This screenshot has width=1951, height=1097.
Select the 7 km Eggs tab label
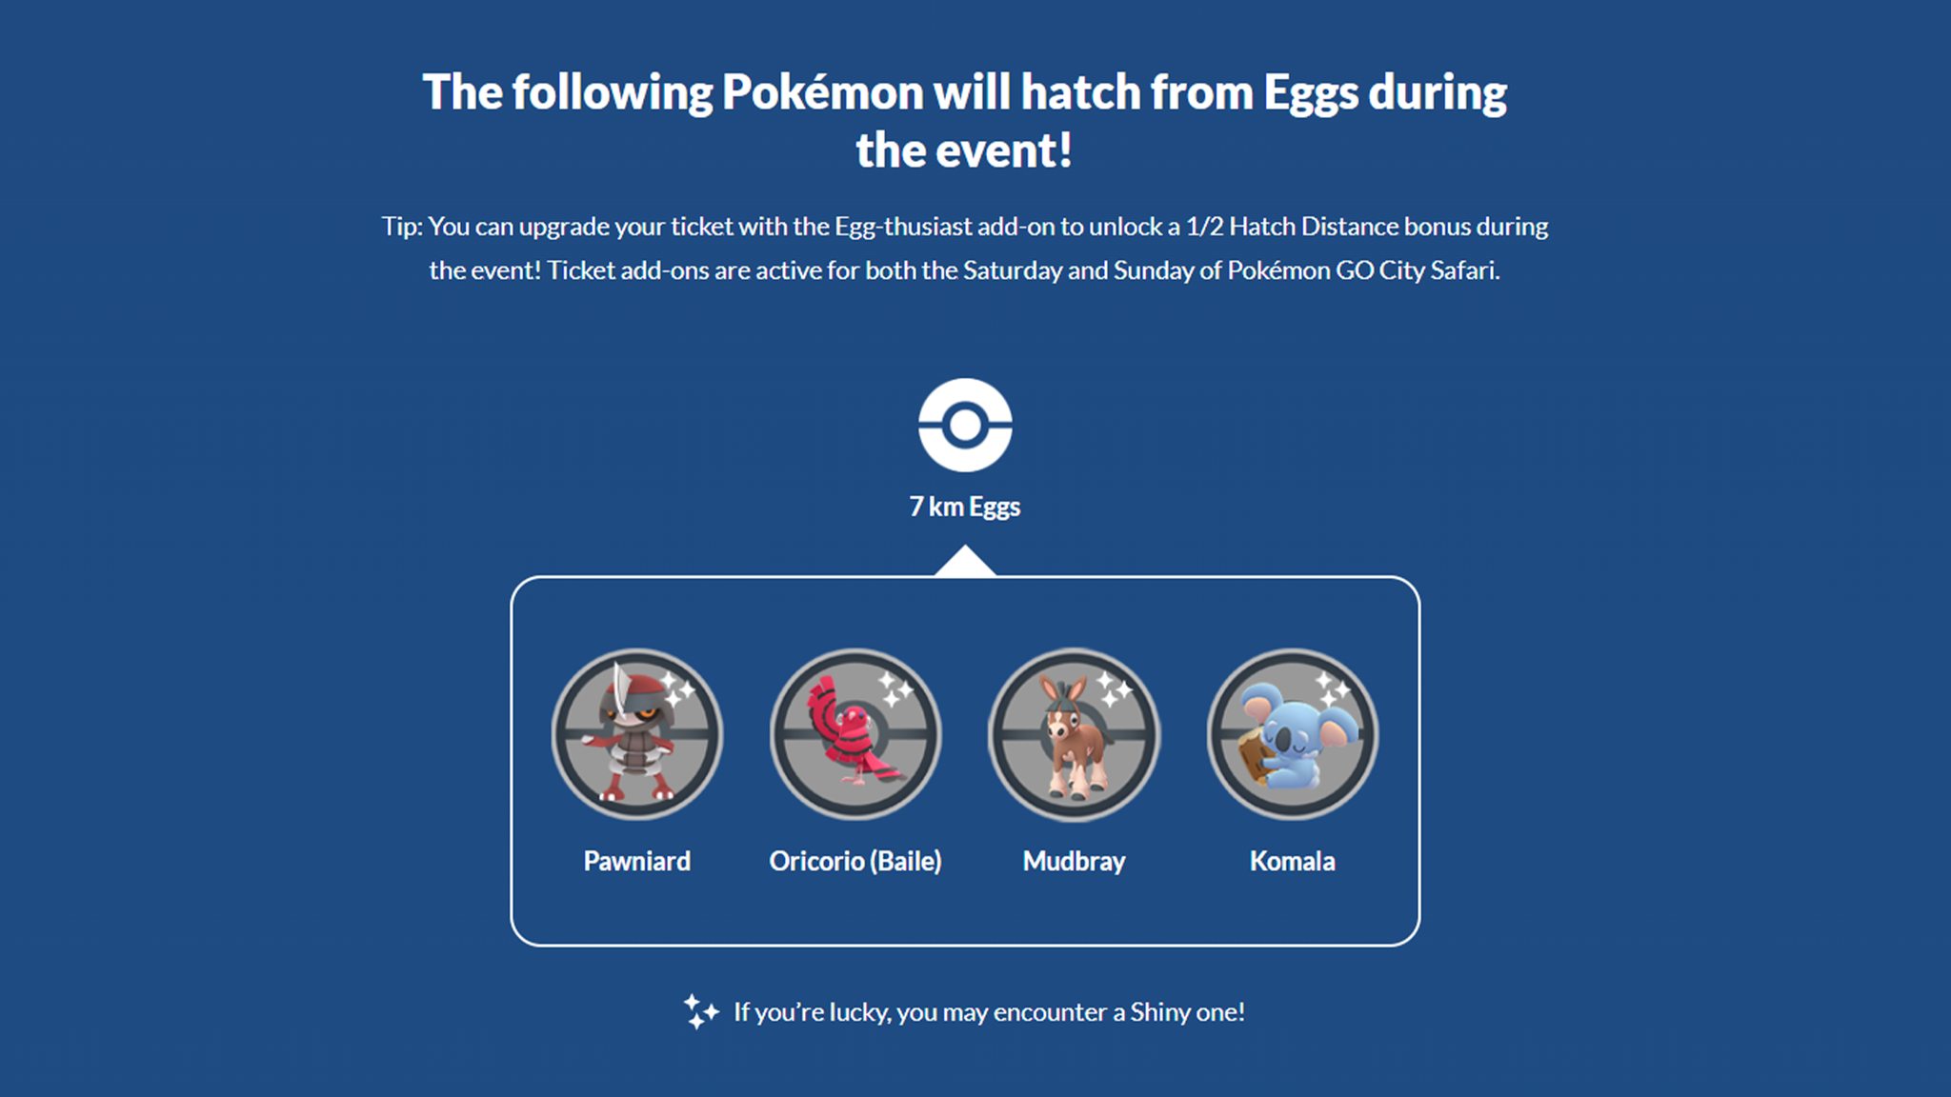coord(965,507)
